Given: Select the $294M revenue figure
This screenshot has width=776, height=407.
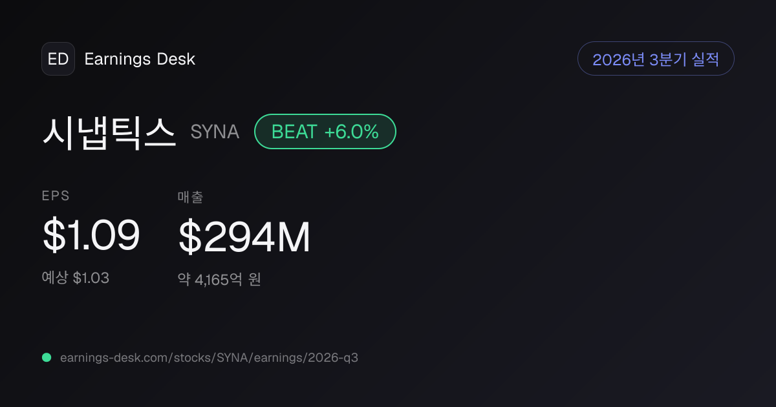Looking at the screenshot, I should click(244, 236).
